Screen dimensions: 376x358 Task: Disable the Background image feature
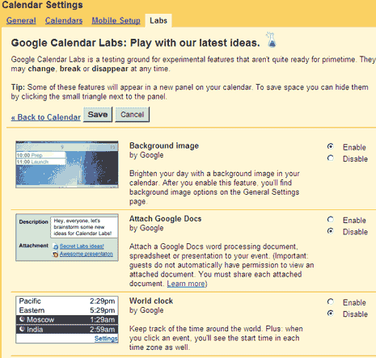(x=331, y=158)
